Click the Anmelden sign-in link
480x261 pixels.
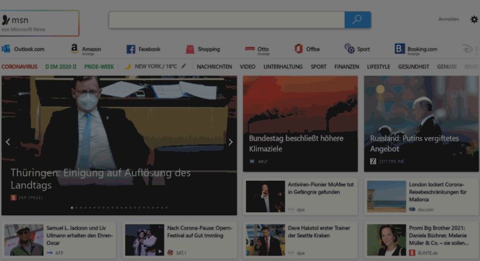(448, 19)
